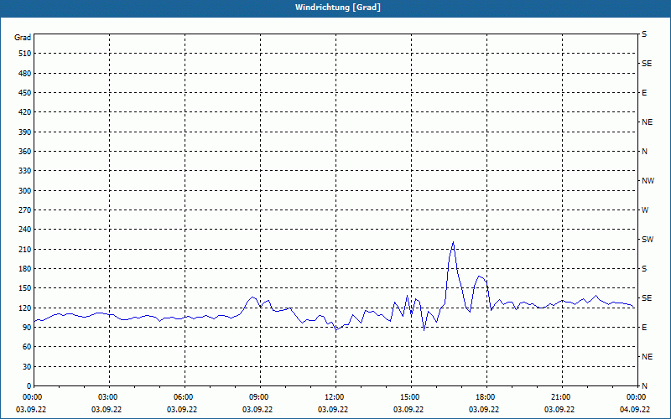The height and width of the screenshot is (419, 671).
Task: Click the 03.09.22 date under 18:00
Action: coord(484,410)
